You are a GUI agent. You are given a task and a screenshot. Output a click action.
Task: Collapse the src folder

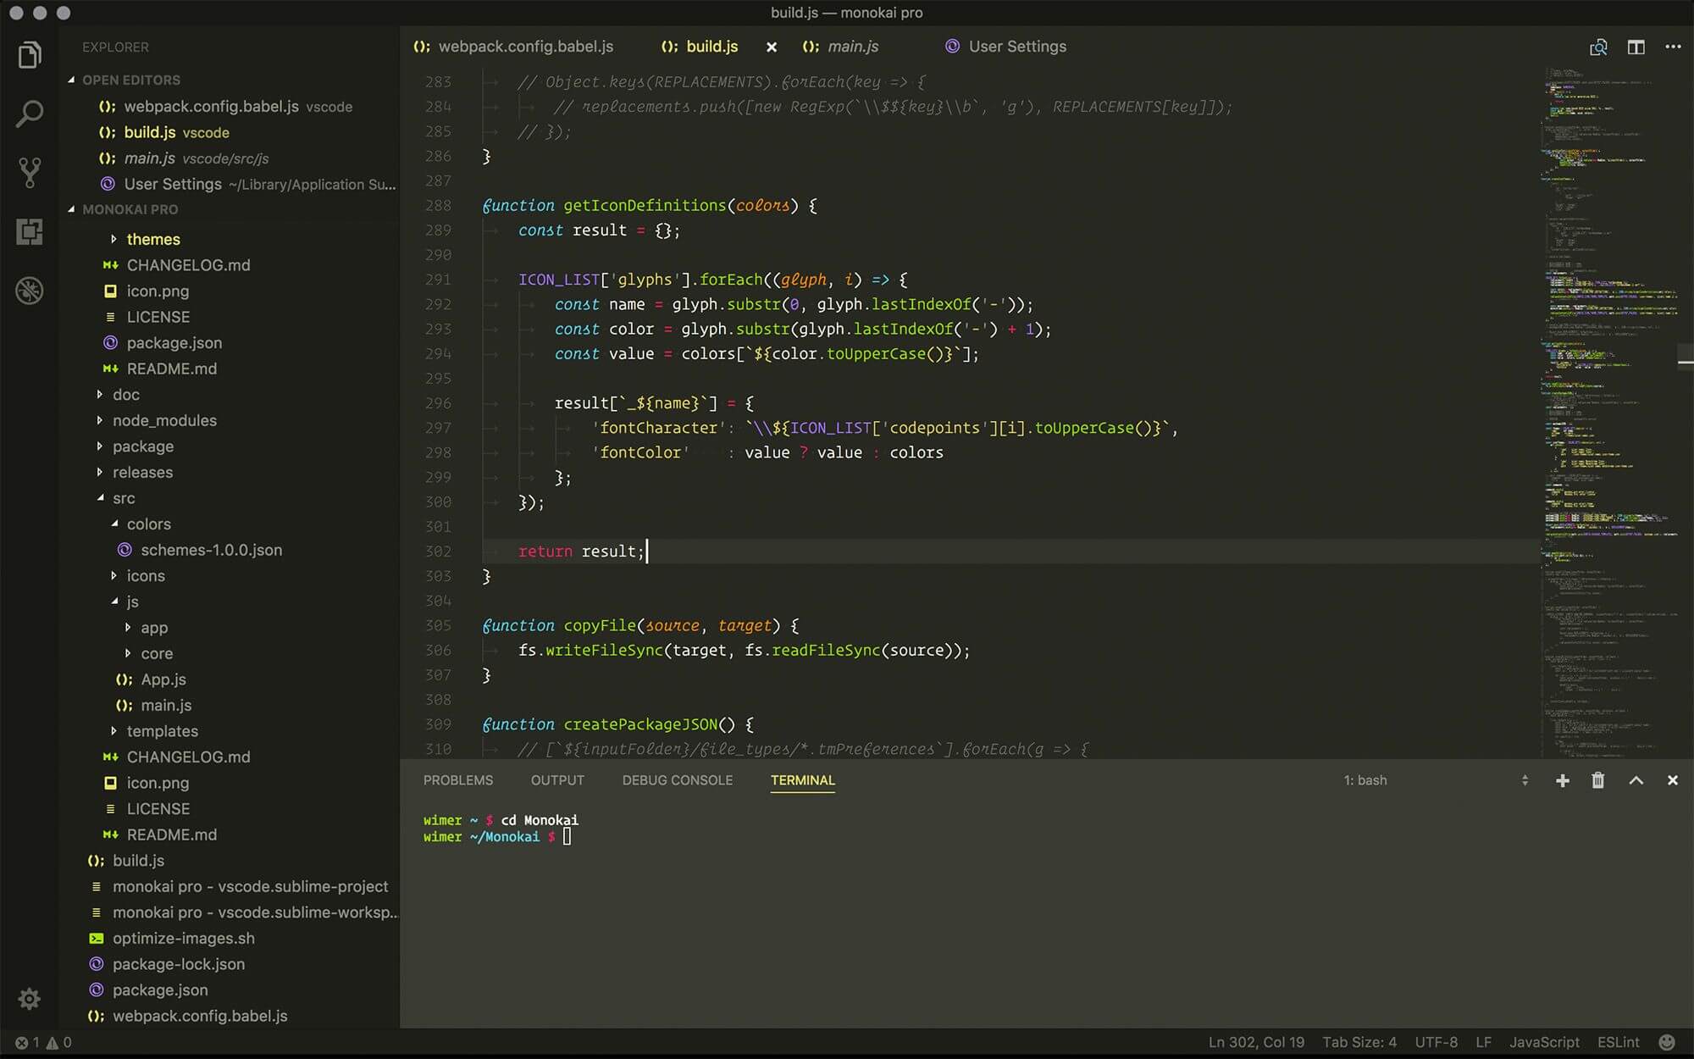[x=124, y=498]
